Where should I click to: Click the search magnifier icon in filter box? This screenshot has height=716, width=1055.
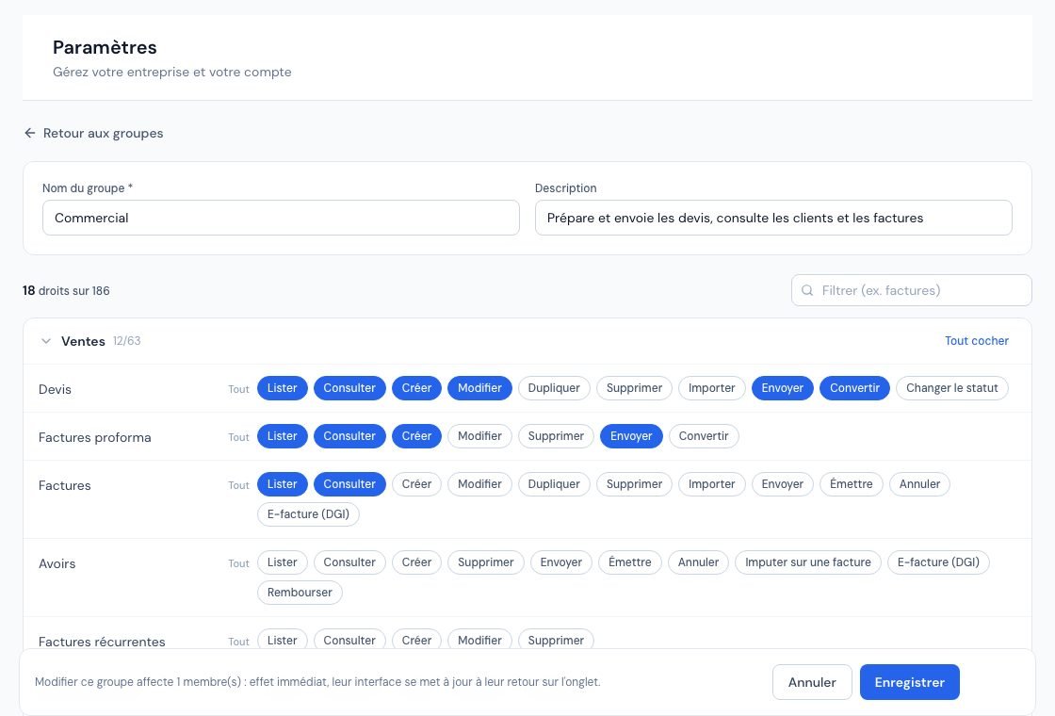coord(807,291)
